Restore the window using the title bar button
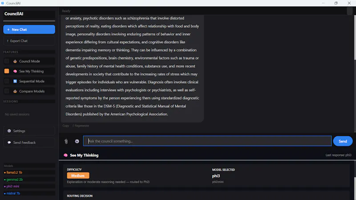Image resolution: width=356 pixels, height=200 pixels. pyautogui.click(x=336, y=3)
